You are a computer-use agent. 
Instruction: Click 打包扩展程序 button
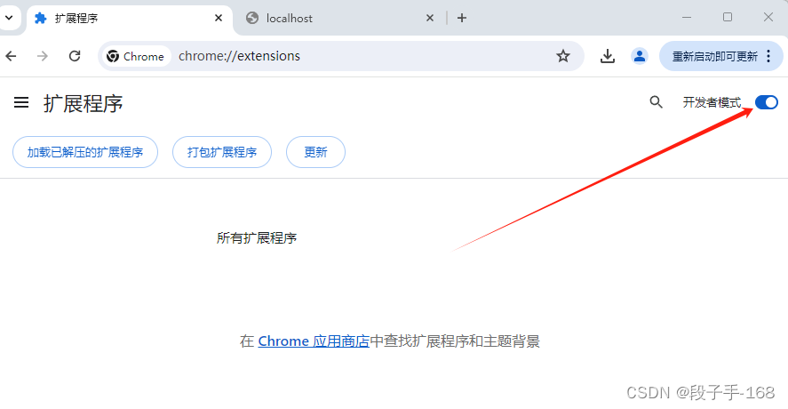(x=222, y=152)
